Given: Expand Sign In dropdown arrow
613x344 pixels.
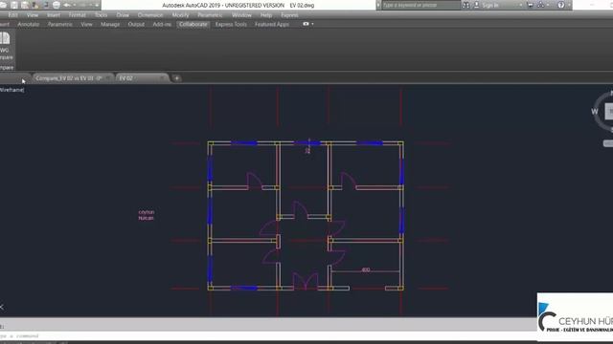Looking at the screenshot, I should [x=520, y=5].
